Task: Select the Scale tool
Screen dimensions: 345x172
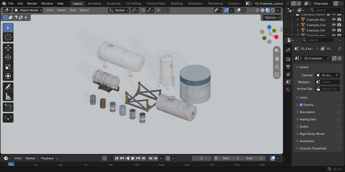Action: 8,67
